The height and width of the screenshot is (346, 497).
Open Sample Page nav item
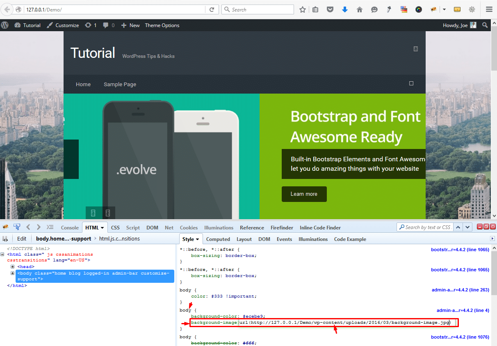point(120,85)
